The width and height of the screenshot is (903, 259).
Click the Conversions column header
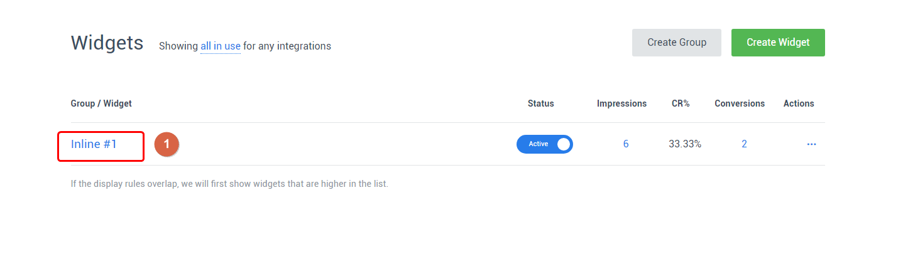(x=740, y=103)
